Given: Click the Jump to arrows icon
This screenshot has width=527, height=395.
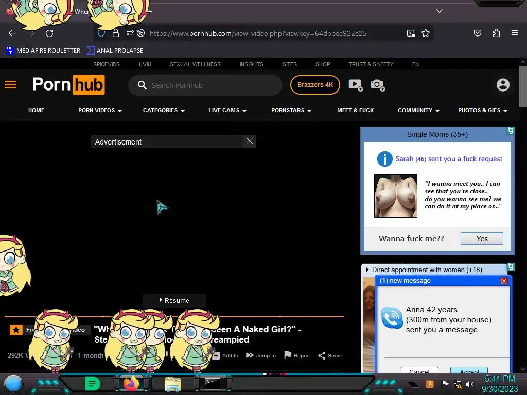Looking at the screenshot, I should click(x=250, y=355).
